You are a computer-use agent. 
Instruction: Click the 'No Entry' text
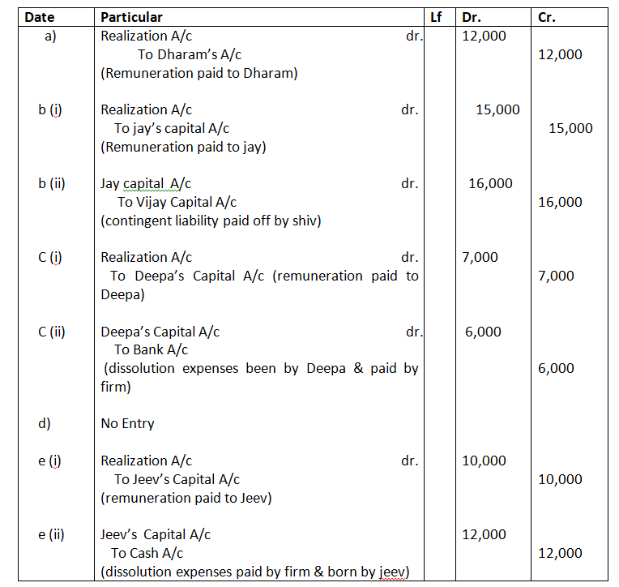pos(127,423)
